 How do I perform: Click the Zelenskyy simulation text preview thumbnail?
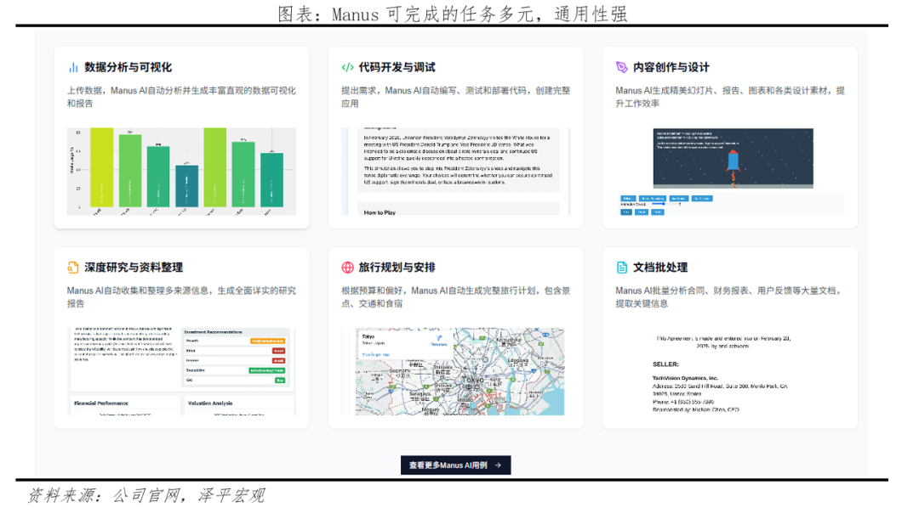coord(455,172)
